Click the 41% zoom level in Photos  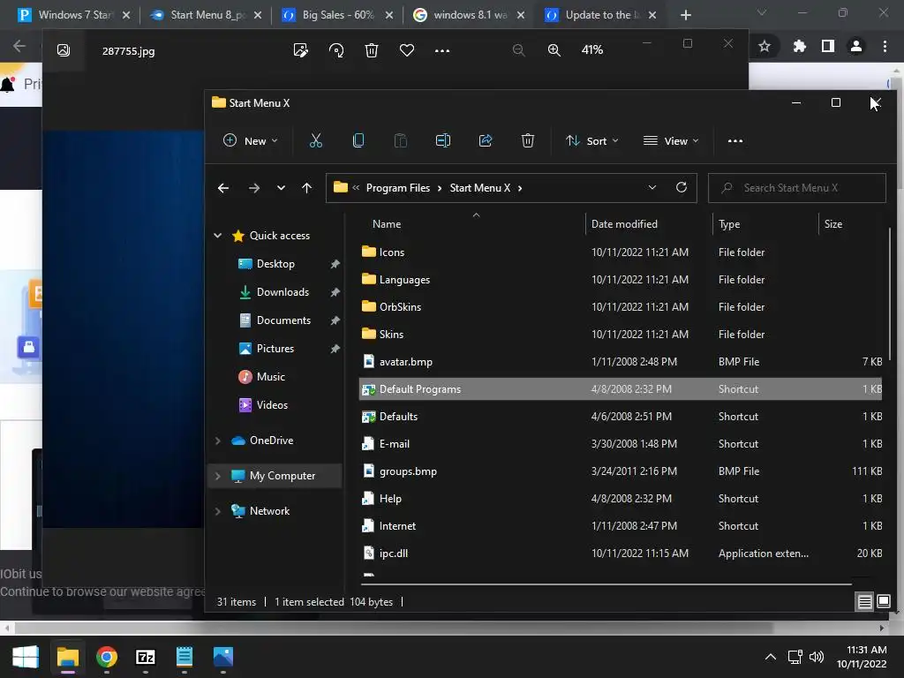(592, 50)
